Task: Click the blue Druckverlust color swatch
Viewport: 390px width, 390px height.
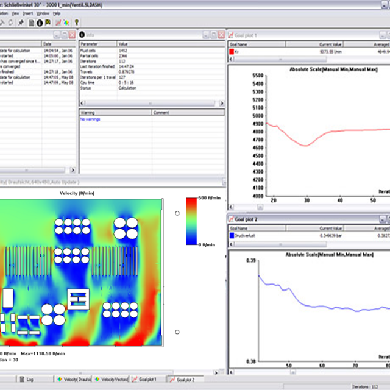Action: click(x=232, y=234)
